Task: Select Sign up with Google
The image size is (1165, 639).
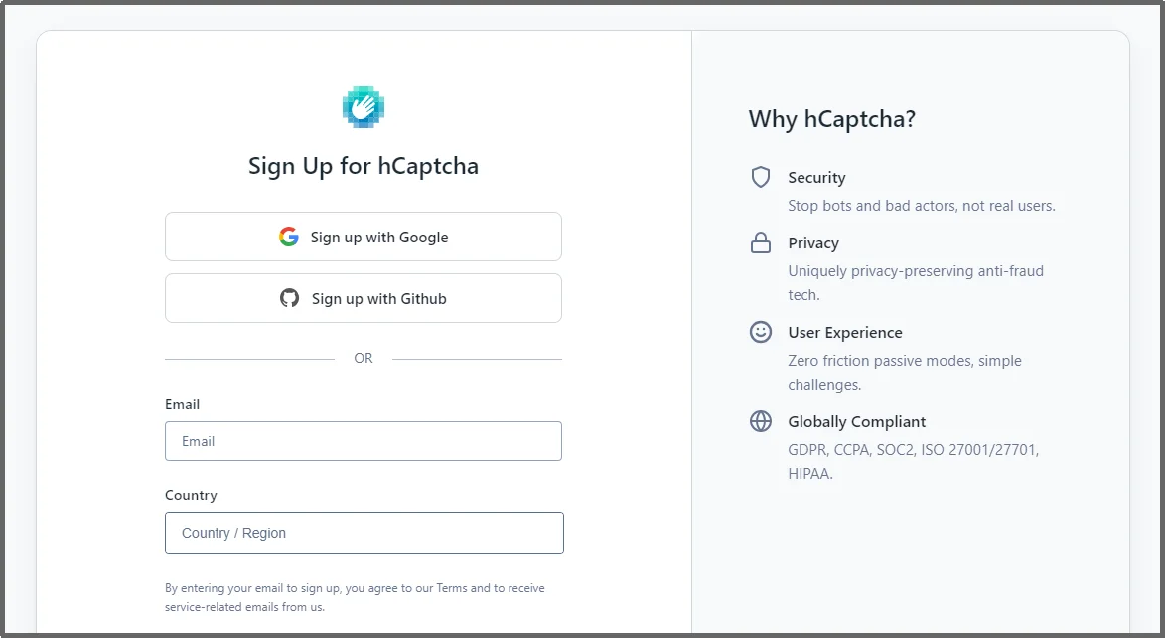Action: tap(364, 237)
